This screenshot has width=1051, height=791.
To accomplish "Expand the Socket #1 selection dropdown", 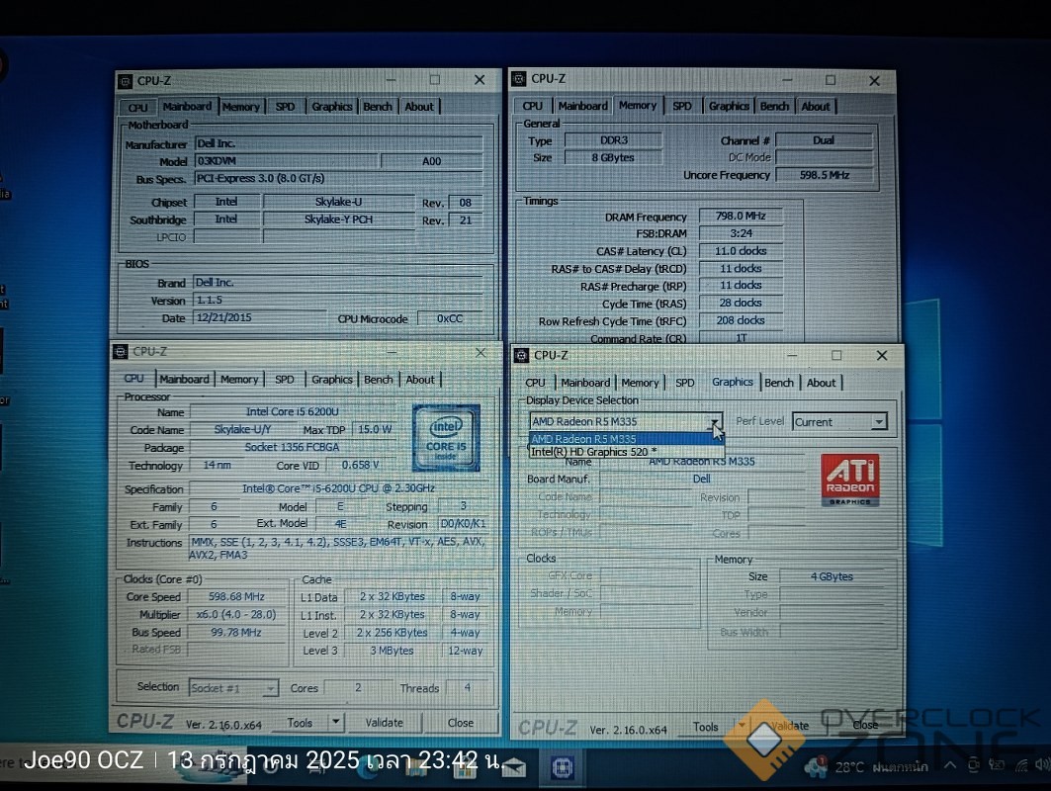I will [270, 688].
